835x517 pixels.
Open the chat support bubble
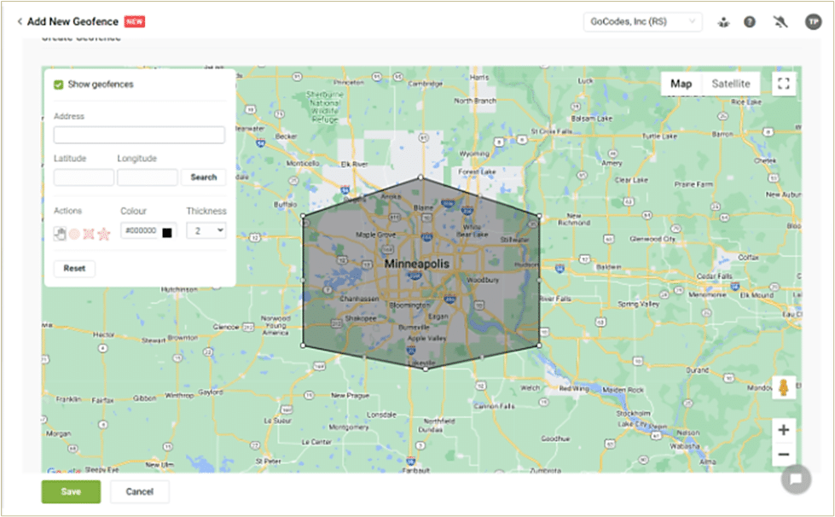tap(795, 479)
